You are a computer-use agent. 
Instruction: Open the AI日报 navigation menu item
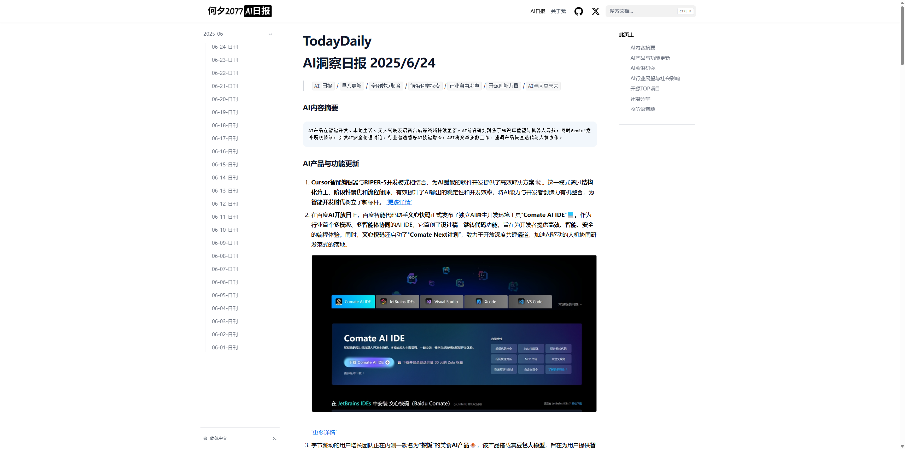[537, 11]
